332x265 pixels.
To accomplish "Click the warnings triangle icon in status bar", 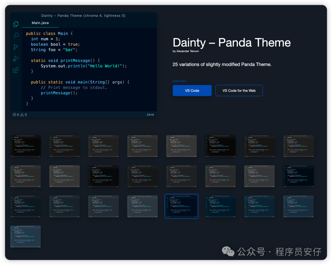I will 22,115.
